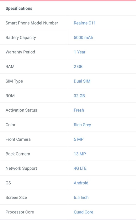Select the Processor Core row label
The width and height of the screenshot is (136, 220).
(20, 212)
